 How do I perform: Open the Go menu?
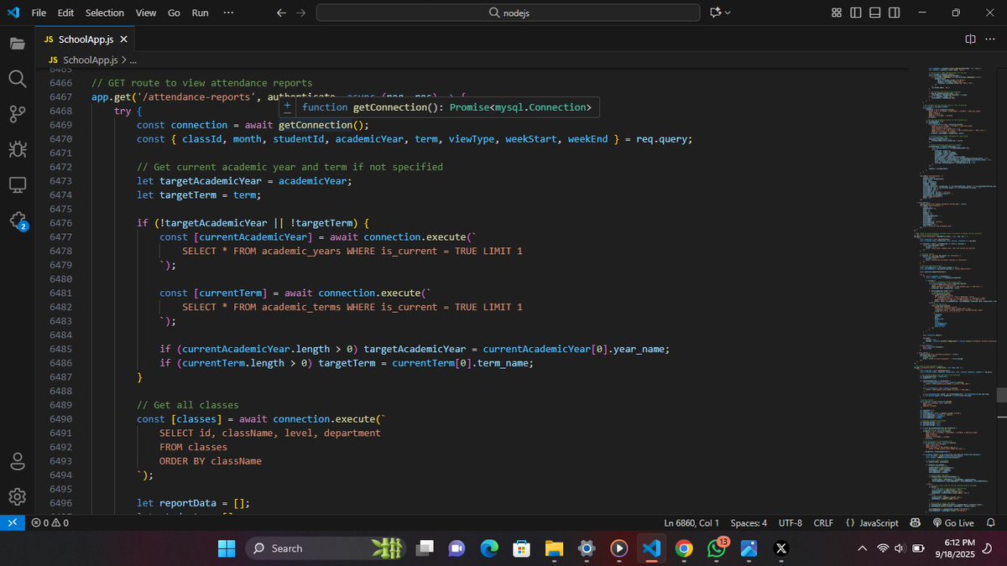pyautogui.click(x=174, y=13)
